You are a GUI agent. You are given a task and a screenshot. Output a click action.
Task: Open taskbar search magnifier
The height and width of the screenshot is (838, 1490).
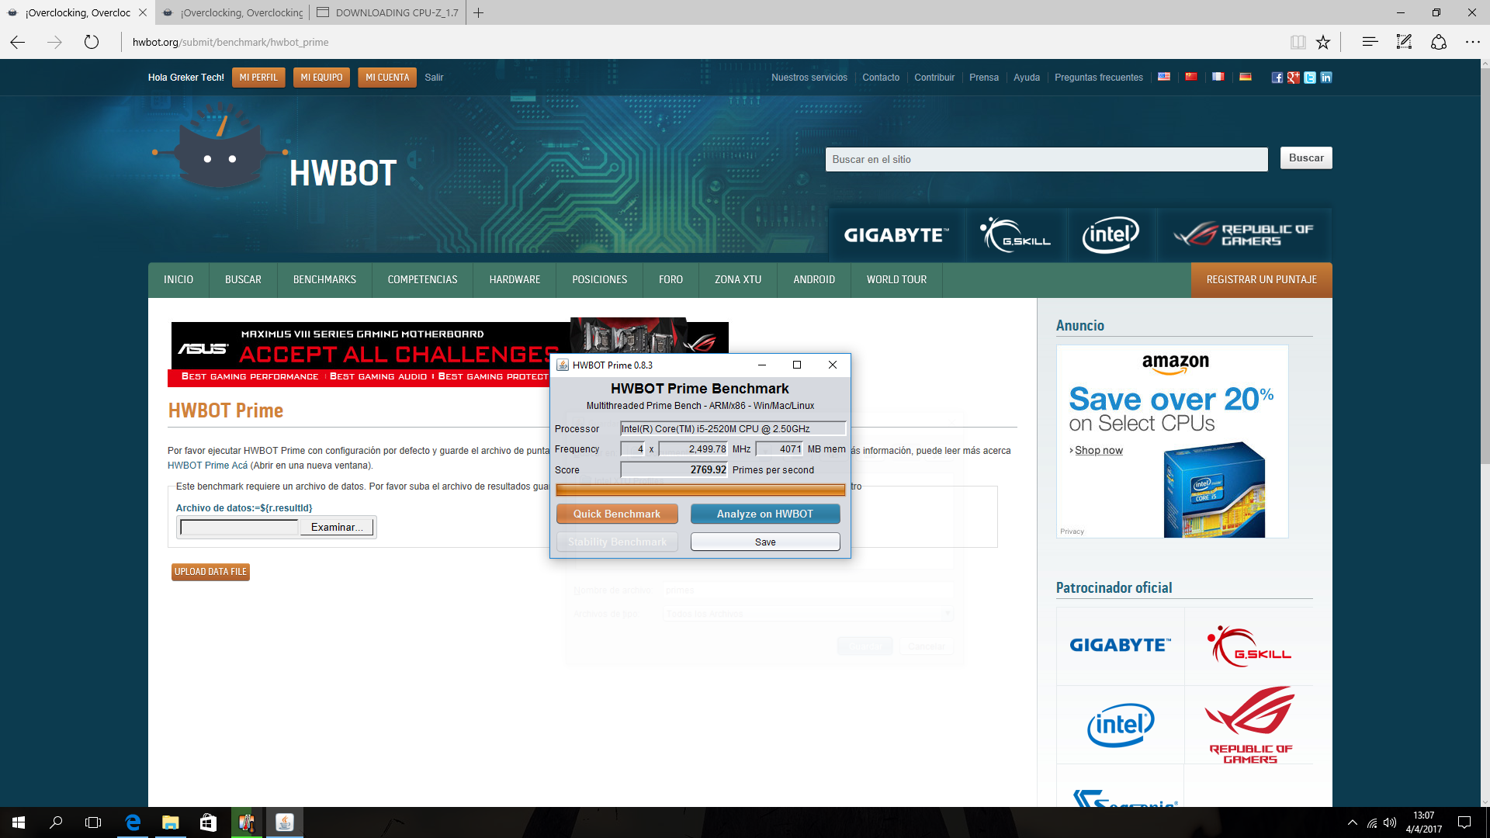(x=56, y=822)
